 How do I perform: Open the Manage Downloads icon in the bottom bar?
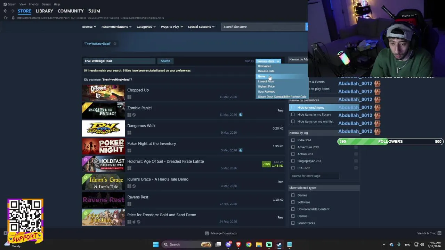click(207, 233)
